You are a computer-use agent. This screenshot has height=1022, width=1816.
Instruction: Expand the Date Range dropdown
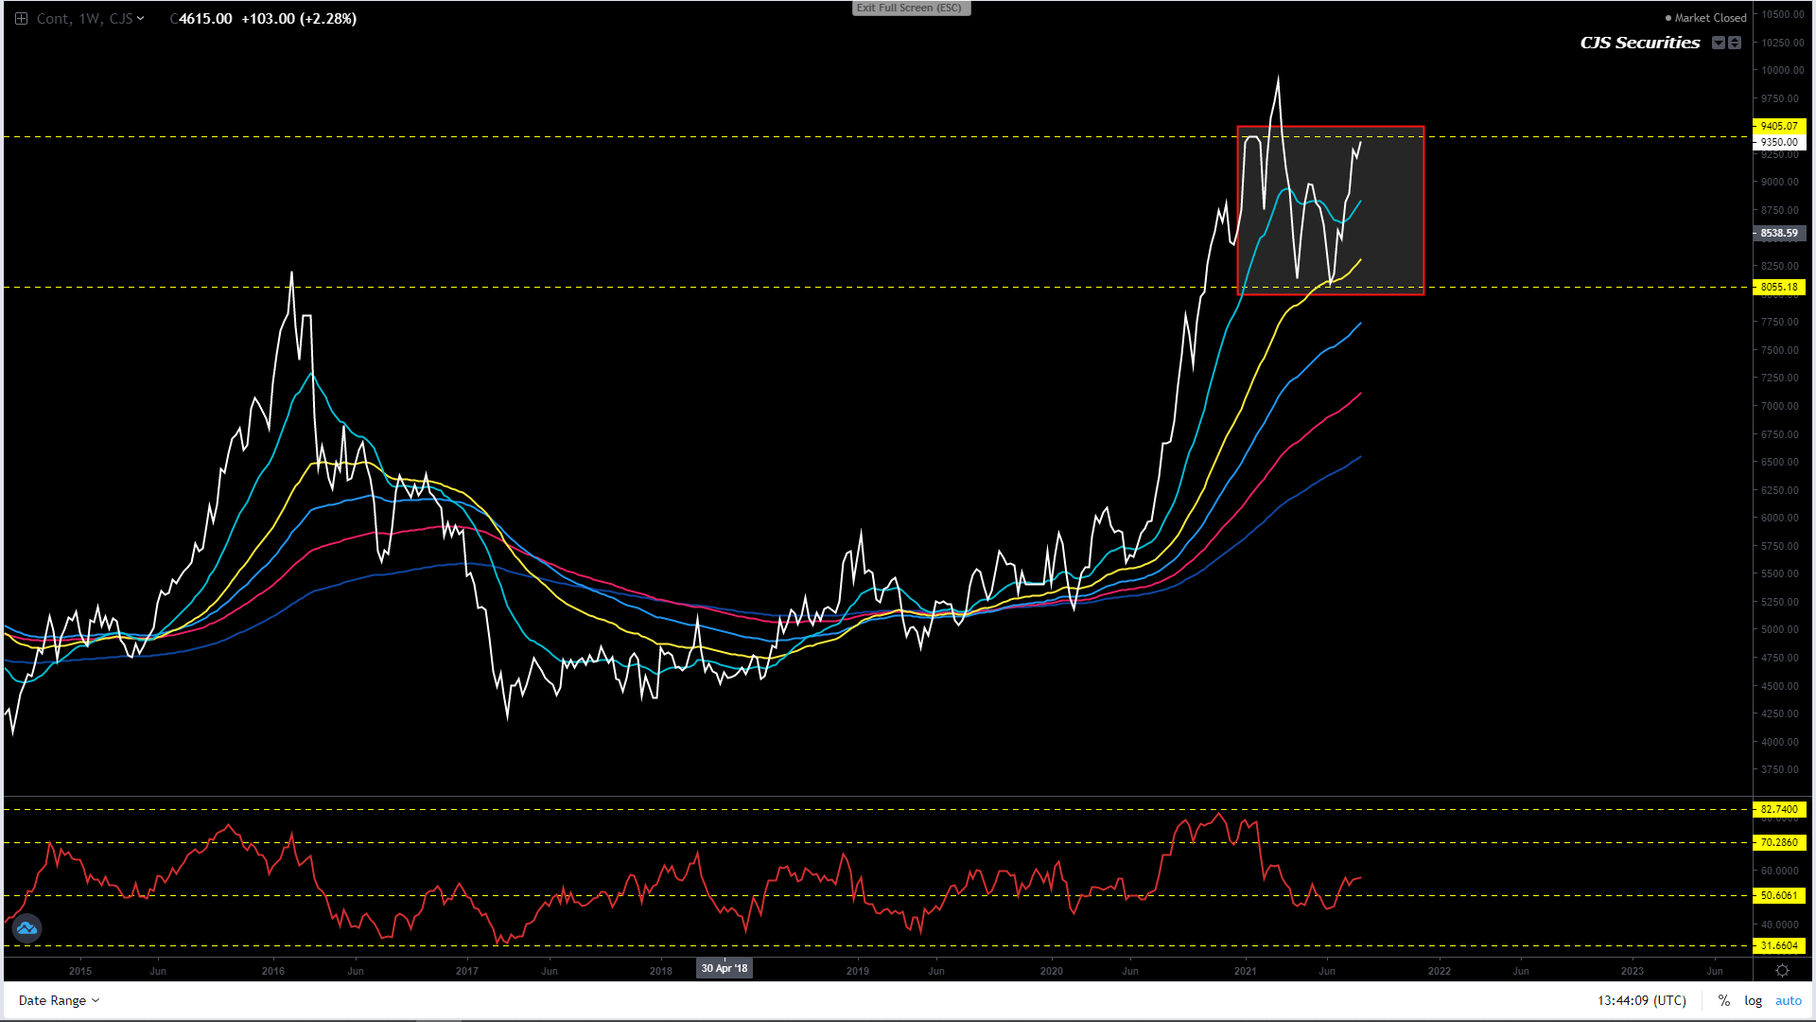pos(59,1000)
